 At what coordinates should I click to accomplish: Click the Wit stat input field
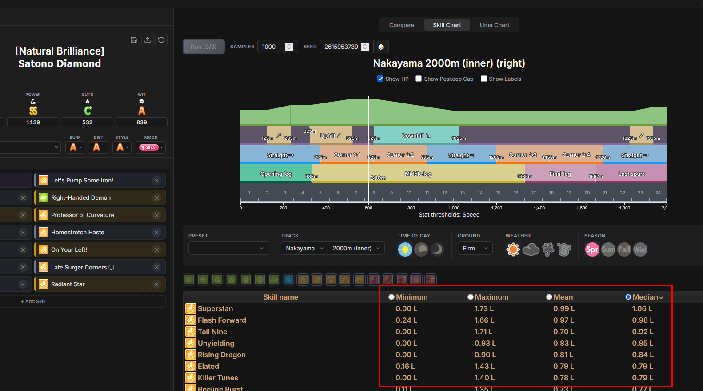[x=142, y=122]
